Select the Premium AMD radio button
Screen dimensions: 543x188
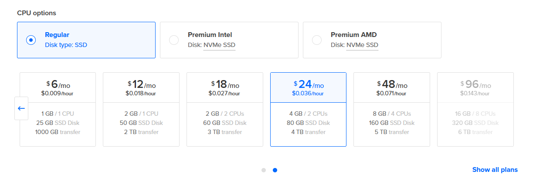coord(316,40)
